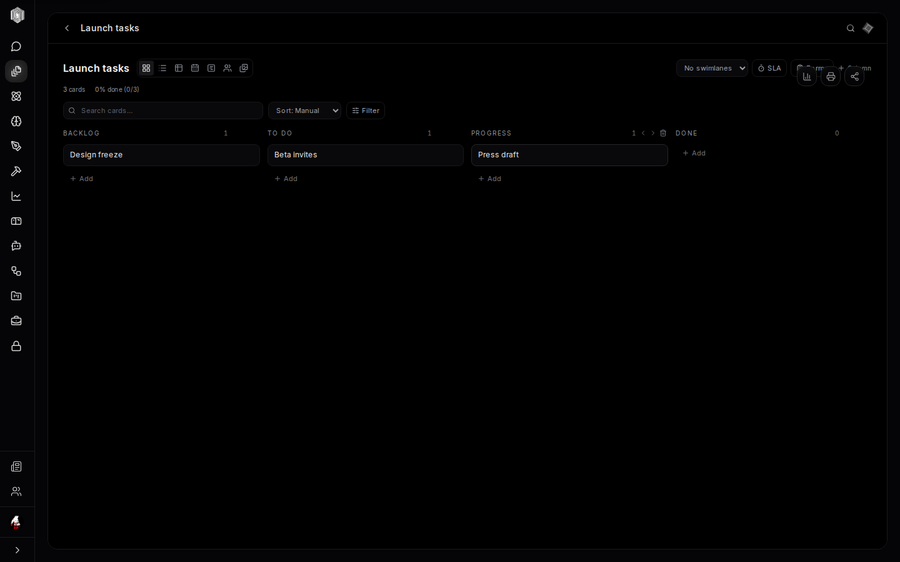The image size is (900, 562).
Task: Open the Press draft card
Action: tap(569, 155)
